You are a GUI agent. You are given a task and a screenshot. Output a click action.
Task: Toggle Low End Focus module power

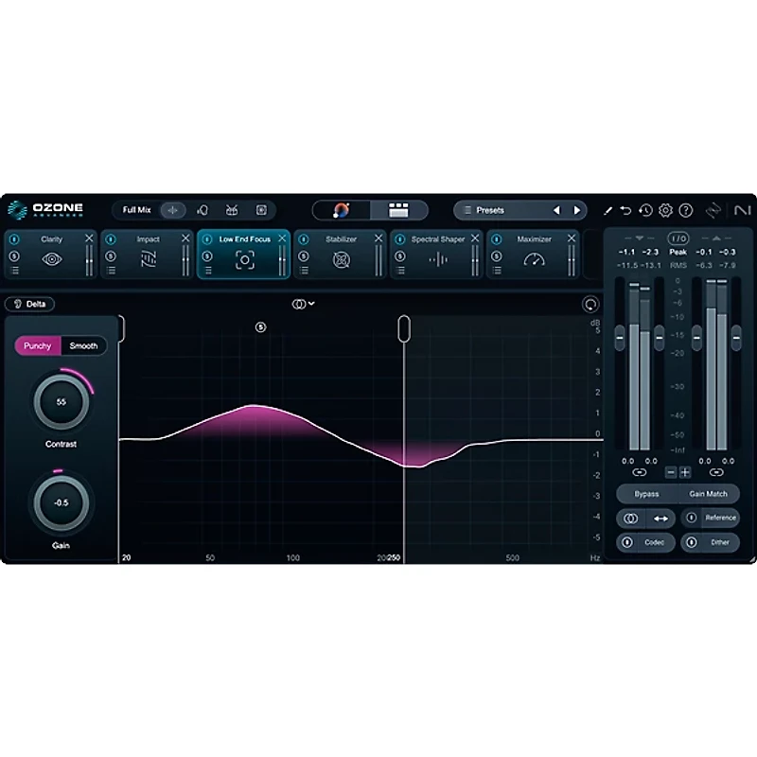pos(207,239)
